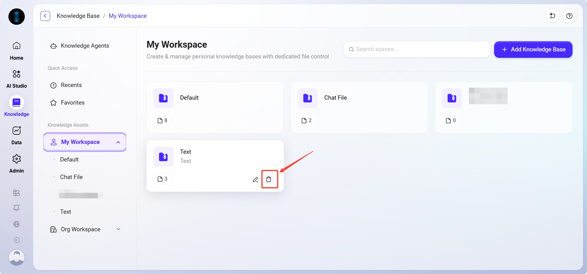Focus the Search spaces input field

pos(417,50)
